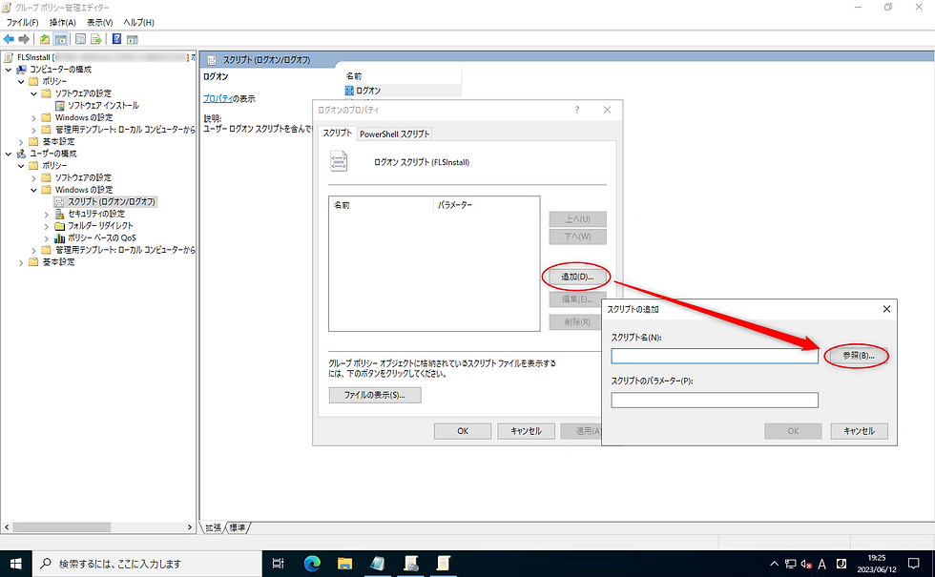Click the forward arrow toolbar icon
Screen dimensions: 935x577
pos(24,39)
